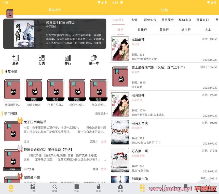
Task: Open 龙纹战神 in the category list
Action: [x=164, y=48]
